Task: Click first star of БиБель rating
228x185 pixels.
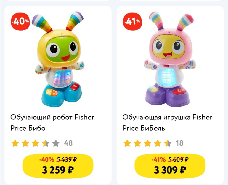Action: click(127, 143)
